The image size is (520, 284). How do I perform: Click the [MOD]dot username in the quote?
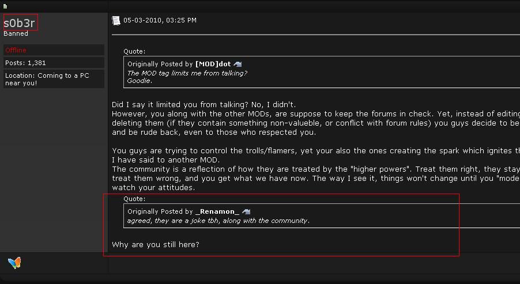(x=213, y=64)
